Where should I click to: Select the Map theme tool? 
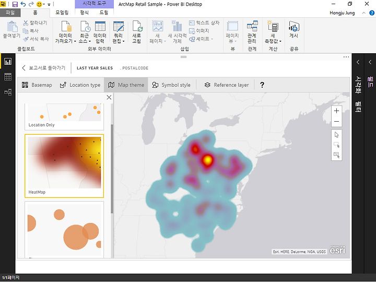126,85
